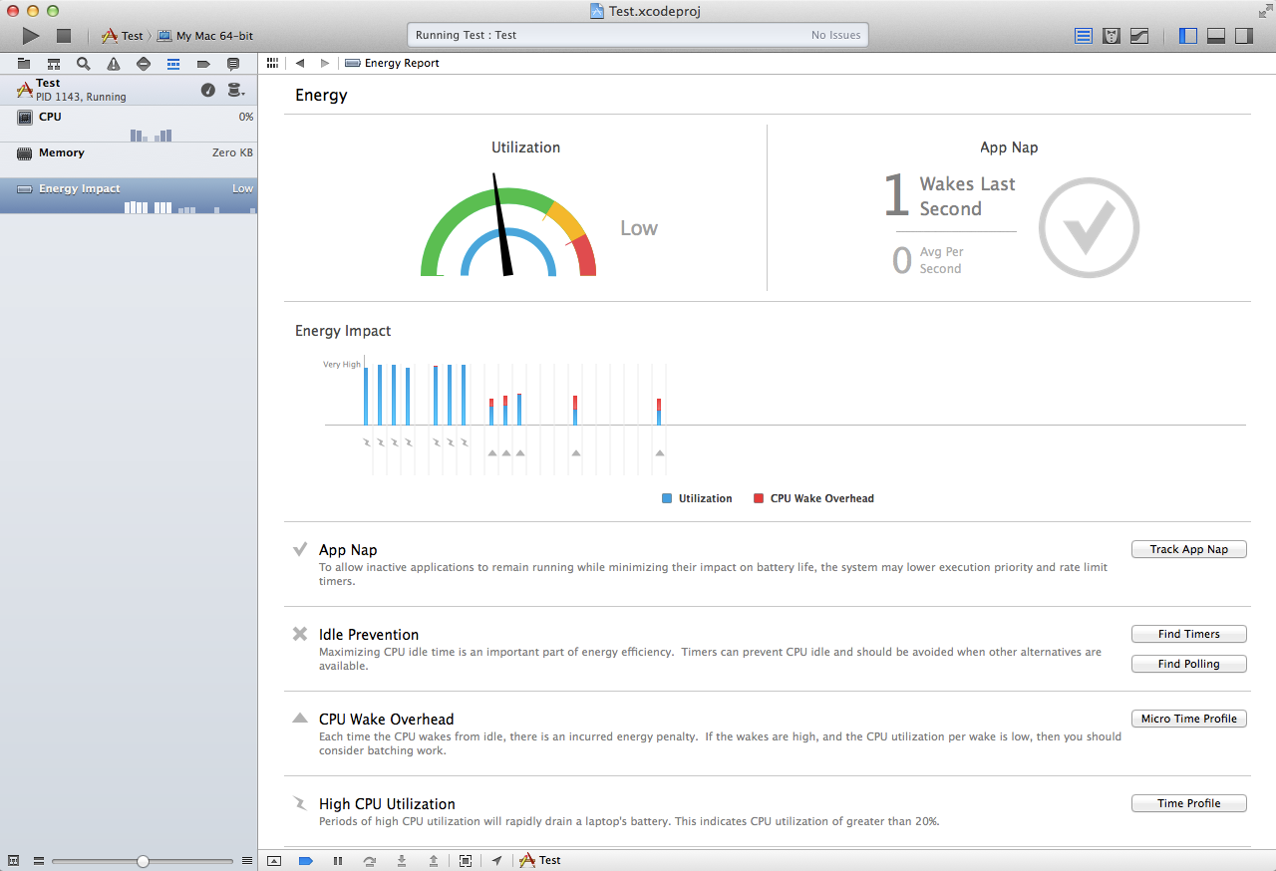Screen dimensions: 1276x871
Task: Click the debug gauges icon beside Test process
Action: 208,90
